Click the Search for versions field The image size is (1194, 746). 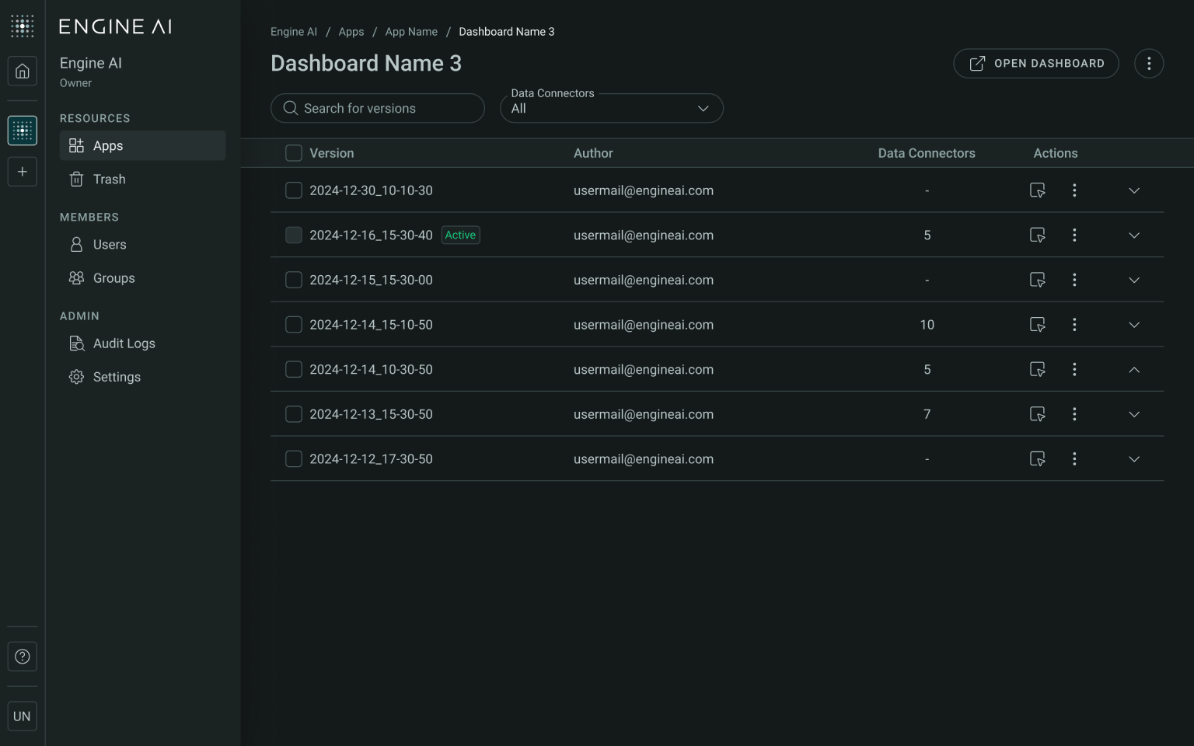coord(378,108)
